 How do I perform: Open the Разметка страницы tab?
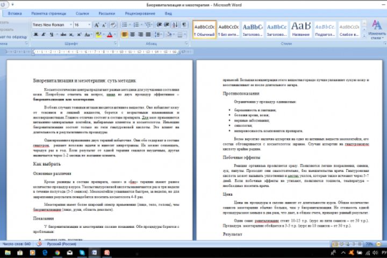point(48,13)
